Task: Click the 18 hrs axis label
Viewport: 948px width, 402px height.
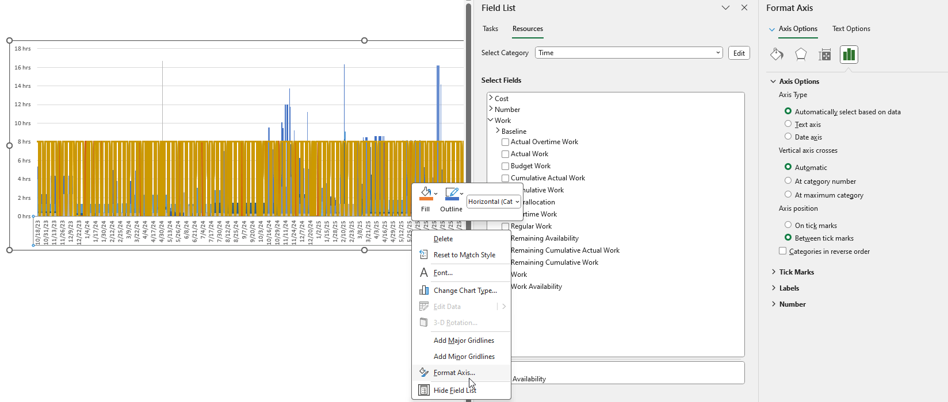Action: click(22, 49)
